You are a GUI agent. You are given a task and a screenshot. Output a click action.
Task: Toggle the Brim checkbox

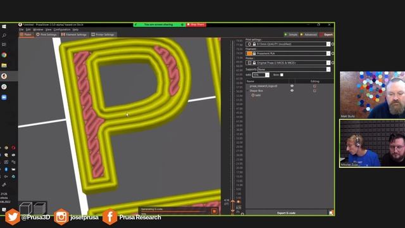tap(282, 75)
